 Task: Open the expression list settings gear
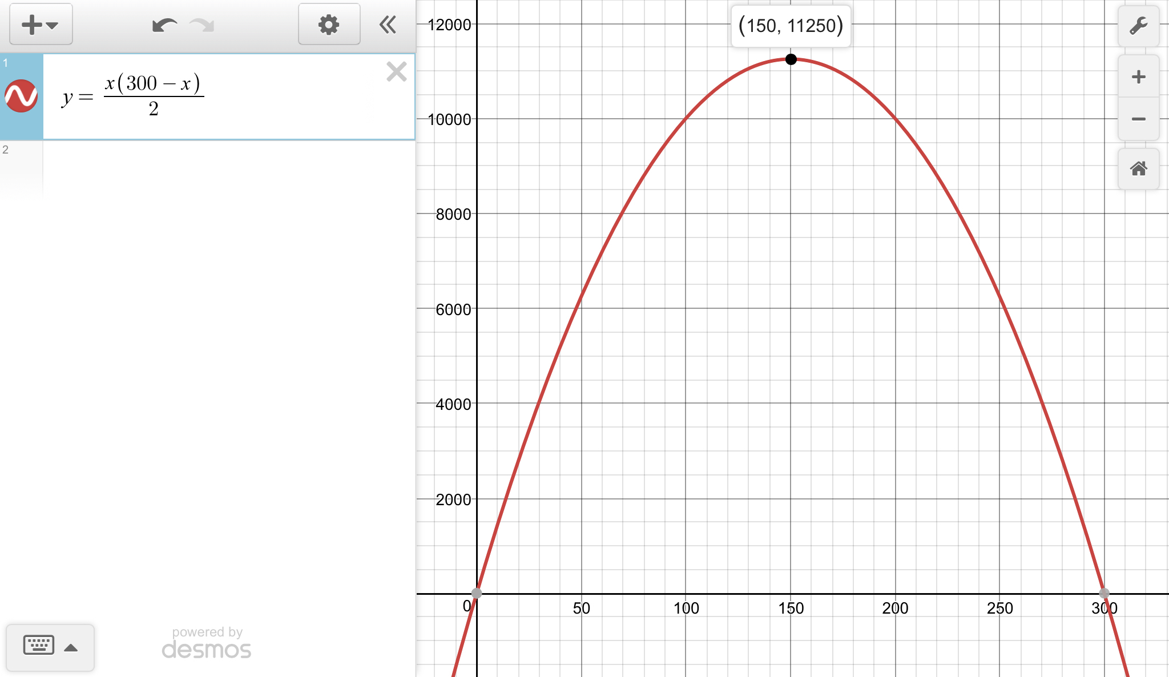[329, 25]
